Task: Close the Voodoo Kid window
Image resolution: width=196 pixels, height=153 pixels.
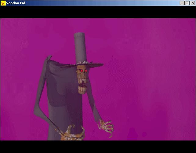Action: pos(193,3)
